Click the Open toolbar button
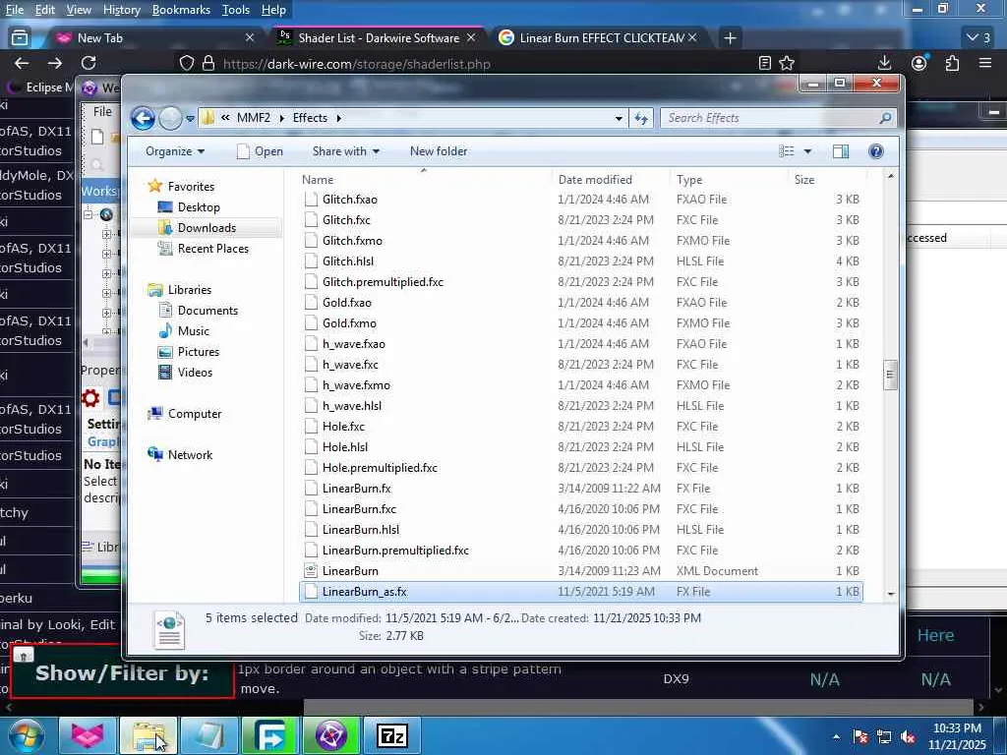The width and height of the screenshot is (1007, 755). point(260,151)
